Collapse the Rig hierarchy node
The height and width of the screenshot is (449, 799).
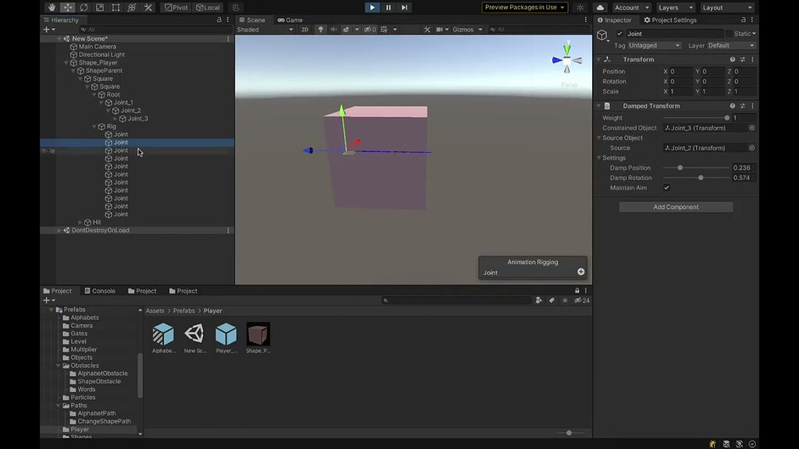point(94,126)
